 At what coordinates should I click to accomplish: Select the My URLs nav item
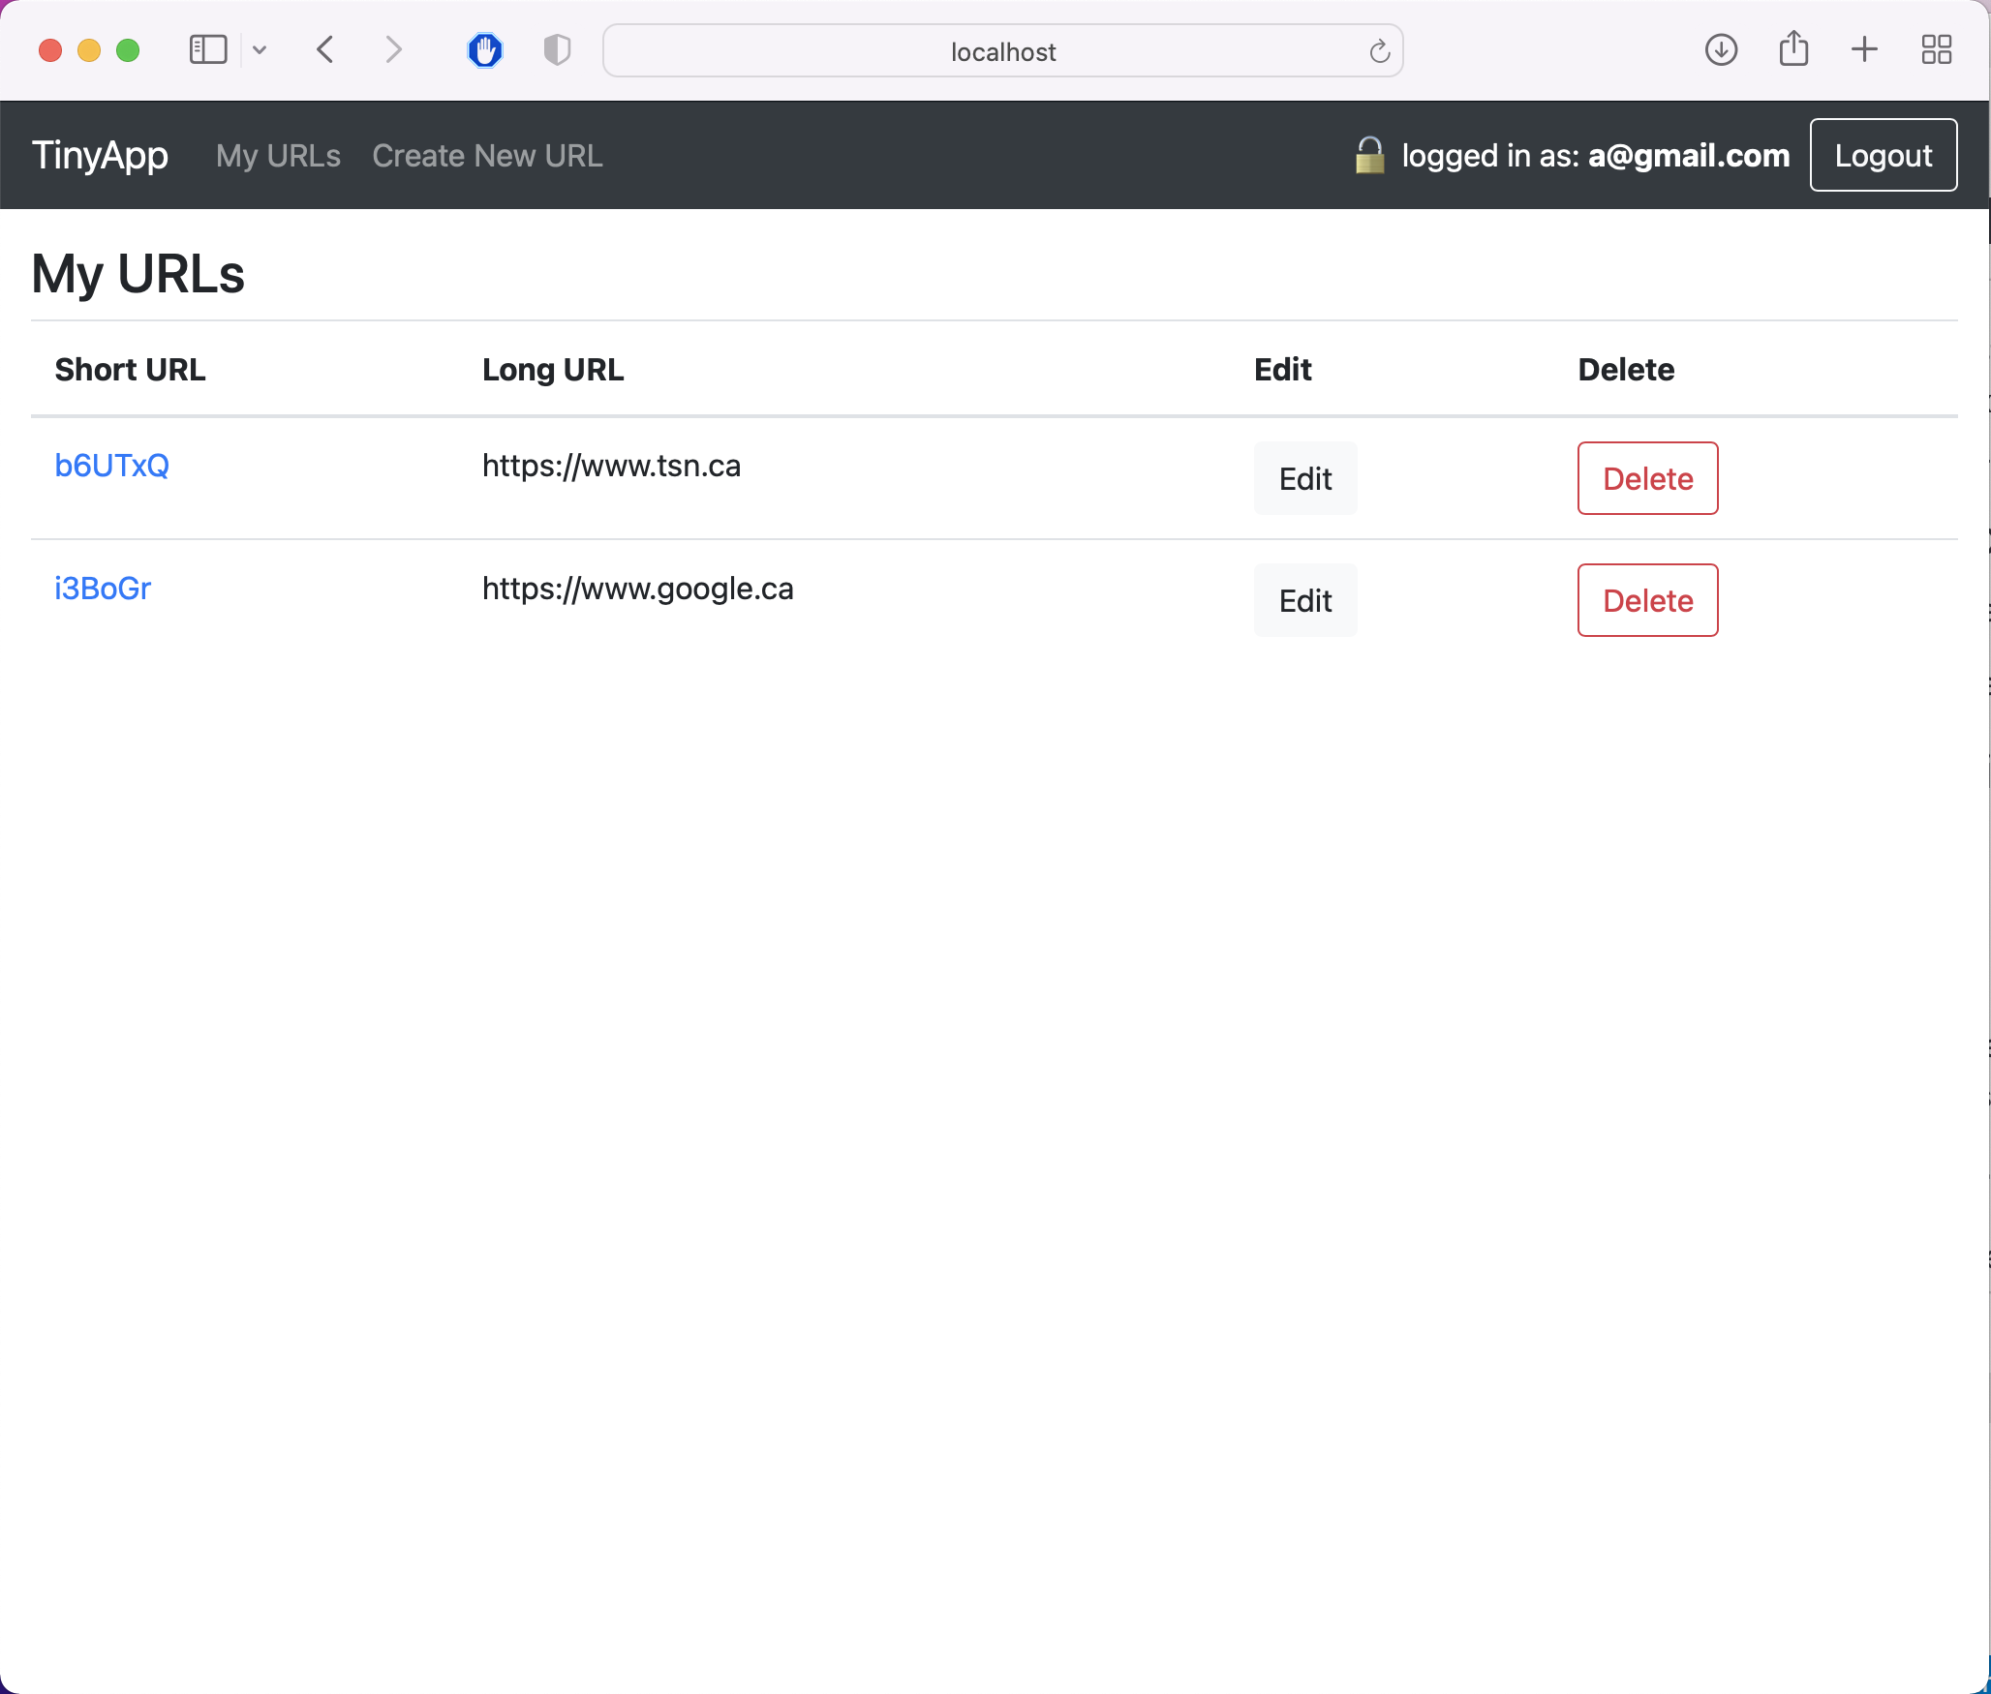click(278, 156)
